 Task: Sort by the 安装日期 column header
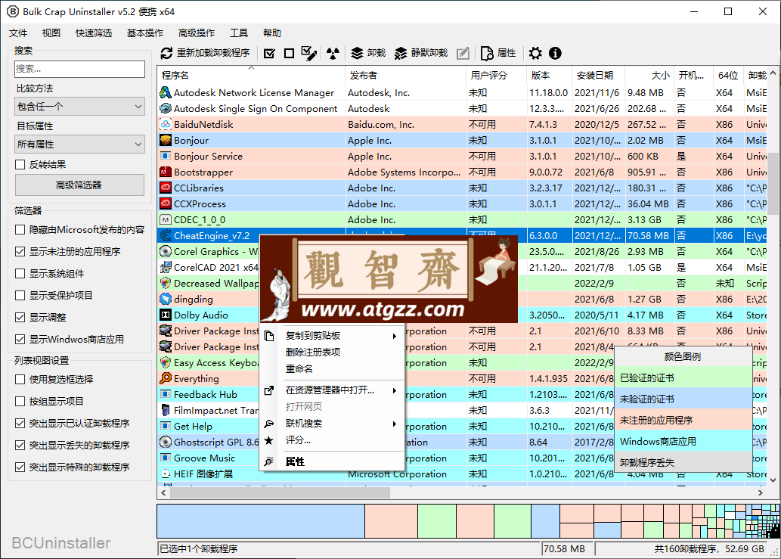coord(598,75)
